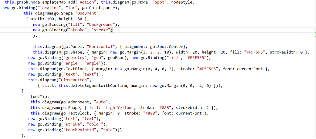Screen dimensions: 316x139
Task: Click the "background" binding string
Action: [101, 25]
